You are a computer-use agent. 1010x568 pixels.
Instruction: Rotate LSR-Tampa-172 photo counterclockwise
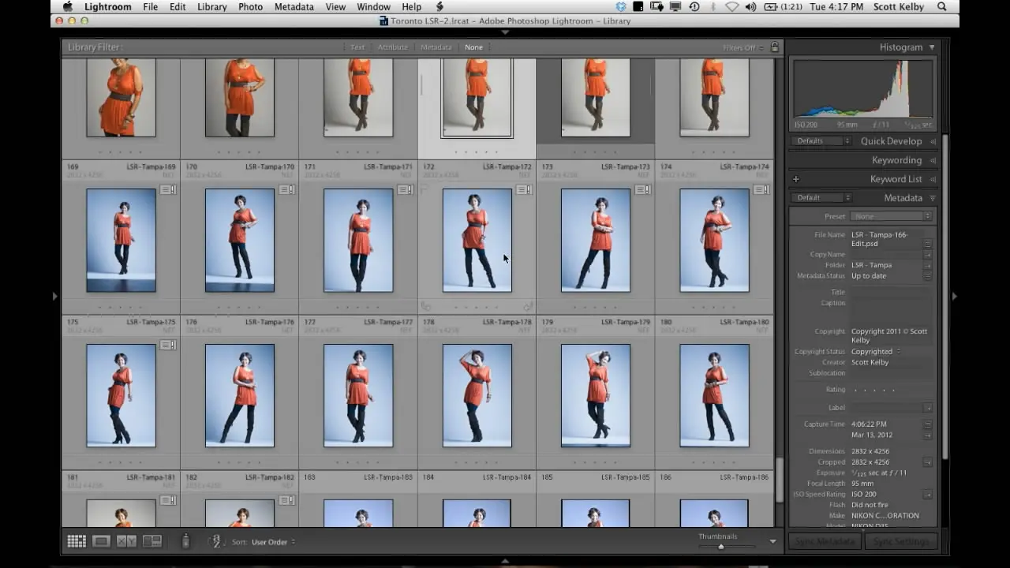tap(426, 306)
